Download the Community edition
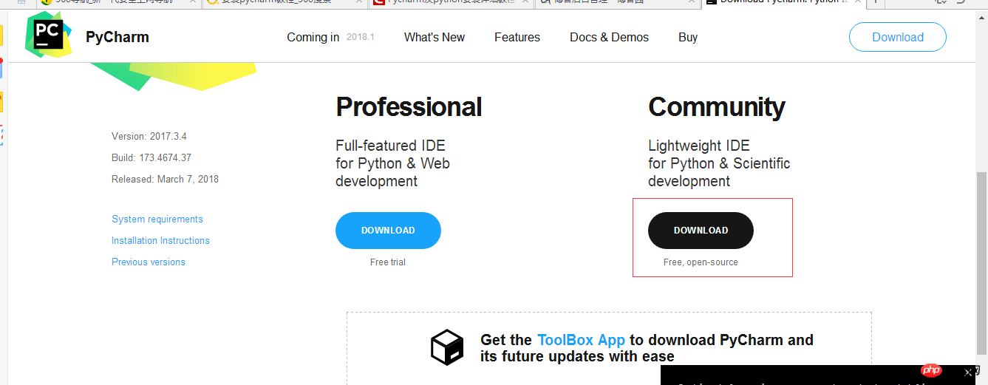This screenshot has height=385, width=988. point(701,231)
